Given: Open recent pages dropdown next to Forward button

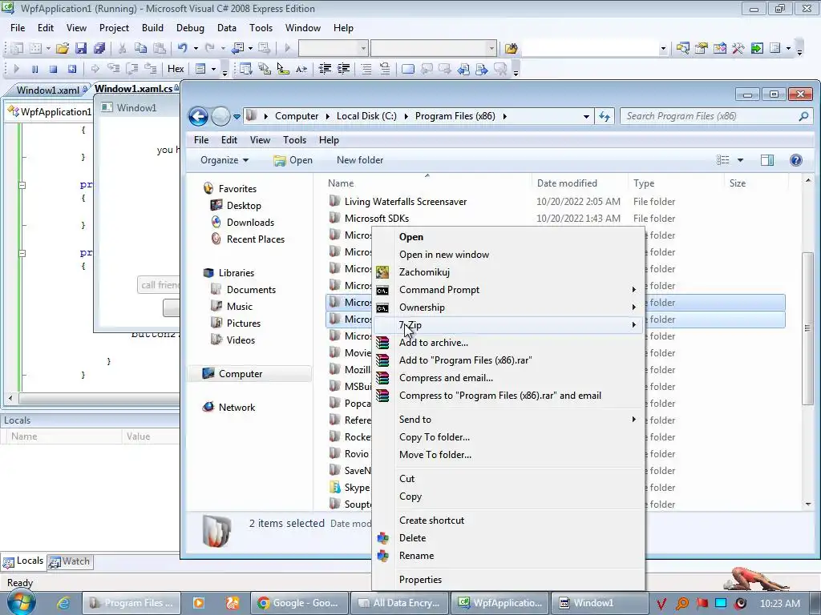Looking at the screenshot, I should [237, 116].
